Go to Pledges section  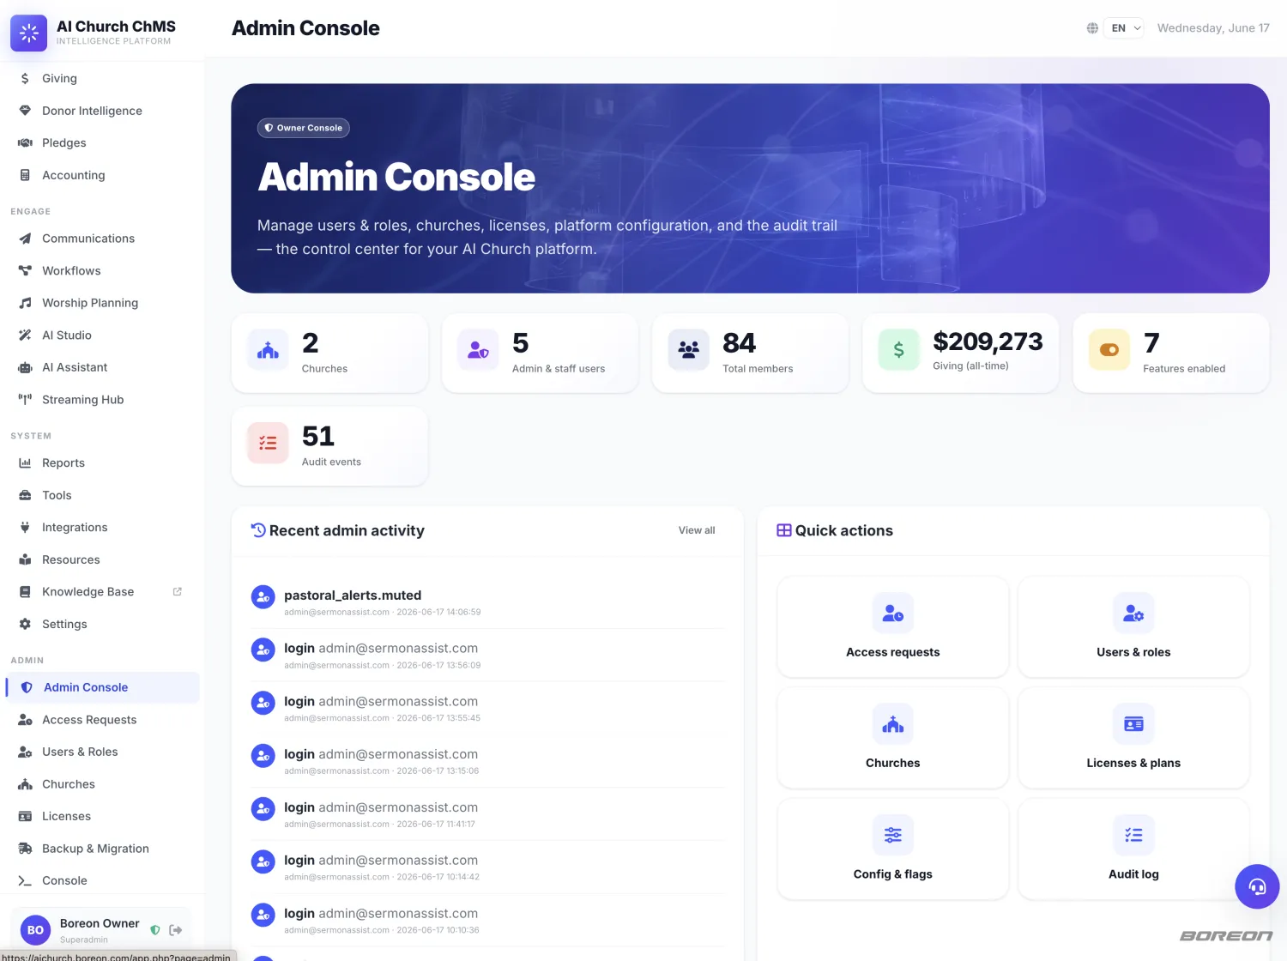[x=102, y=142]
